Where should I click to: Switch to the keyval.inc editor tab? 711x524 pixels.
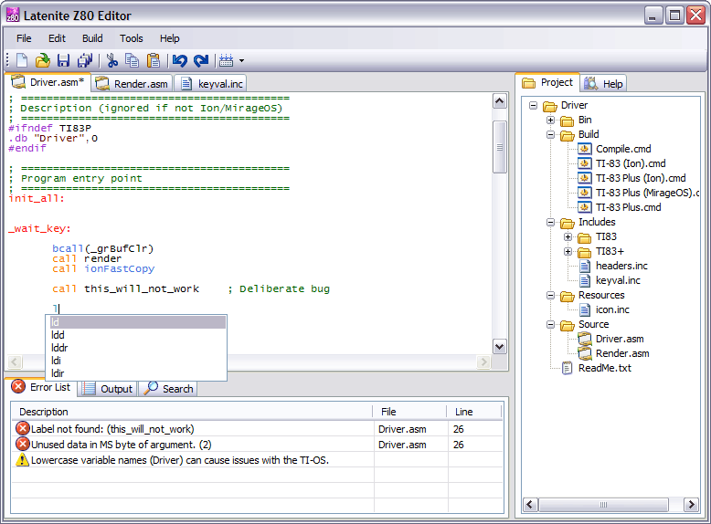[x=211, y=84]
